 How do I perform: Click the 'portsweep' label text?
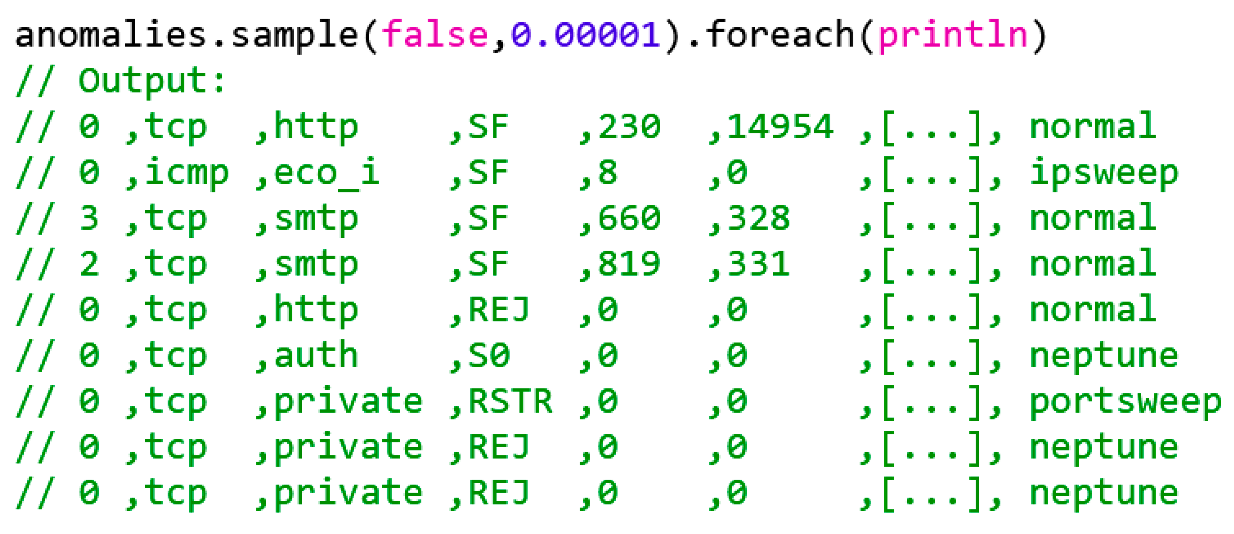(x=1126, y=402)
